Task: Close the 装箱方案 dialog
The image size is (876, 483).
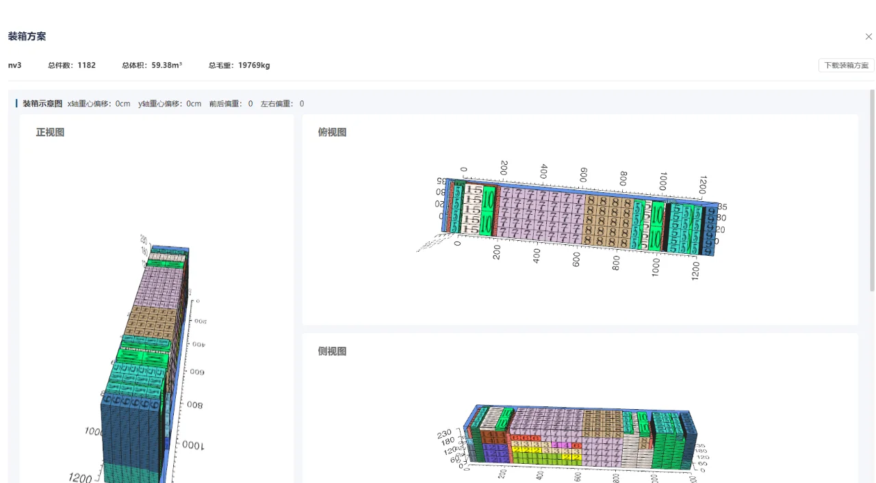Action: point(868,36)
